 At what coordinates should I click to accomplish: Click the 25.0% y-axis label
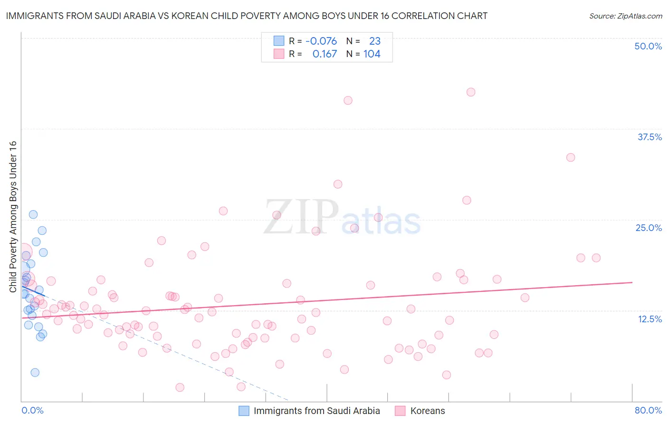(649, 228)
